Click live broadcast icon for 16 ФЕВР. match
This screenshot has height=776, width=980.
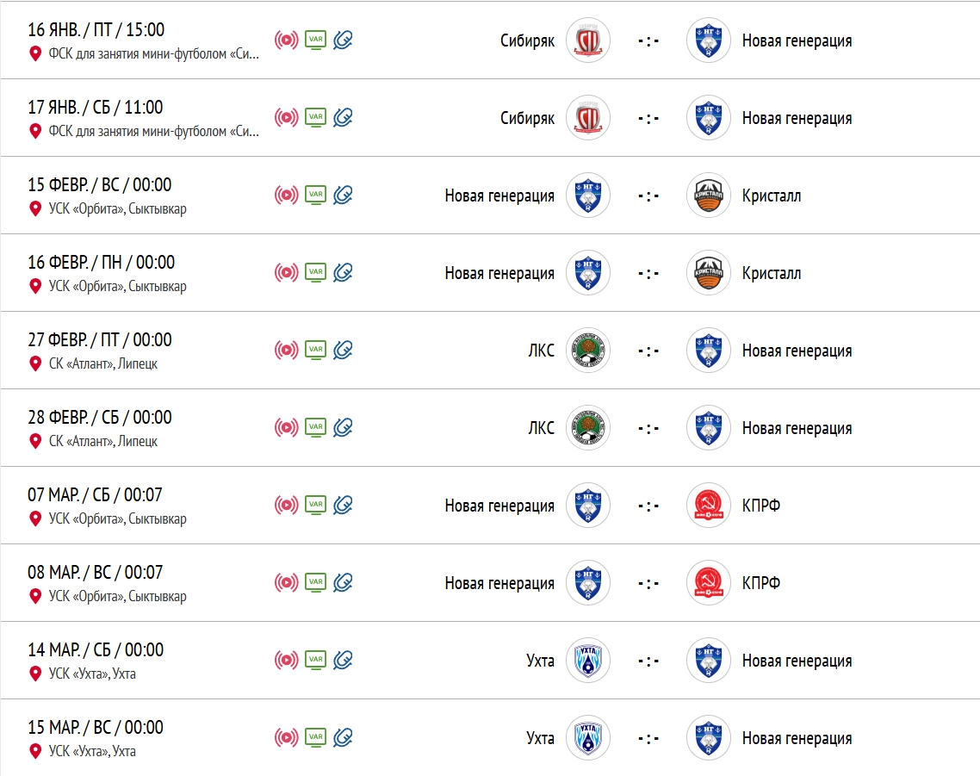click(287, 272)
